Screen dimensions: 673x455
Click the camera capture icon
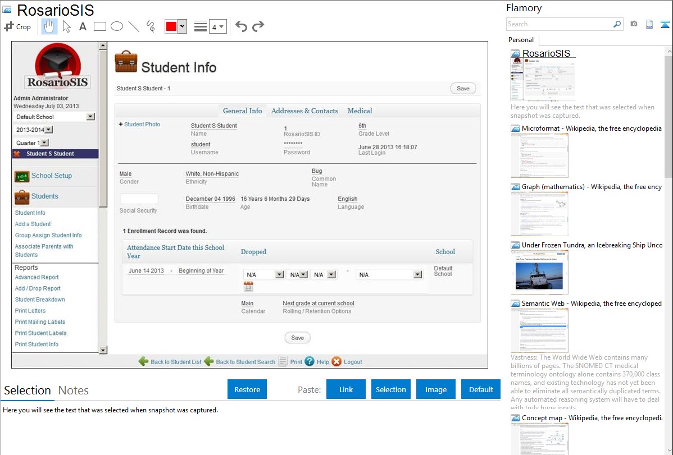pos(634,24)
